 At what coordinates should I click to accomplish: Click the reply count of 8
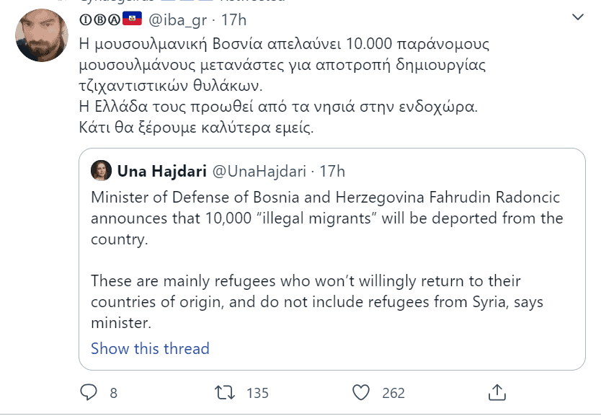click(113, 393)
